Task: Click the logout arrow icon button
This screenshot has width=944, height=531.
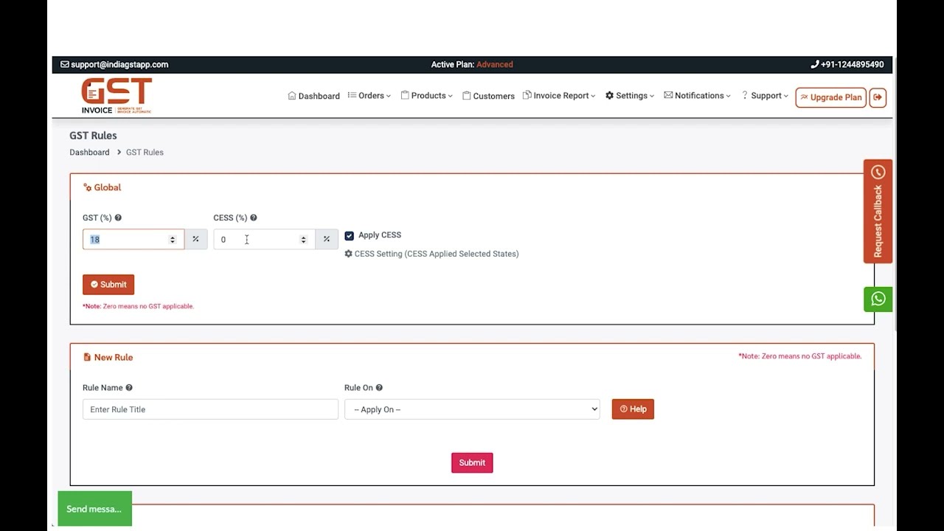Action: (878, 97)
